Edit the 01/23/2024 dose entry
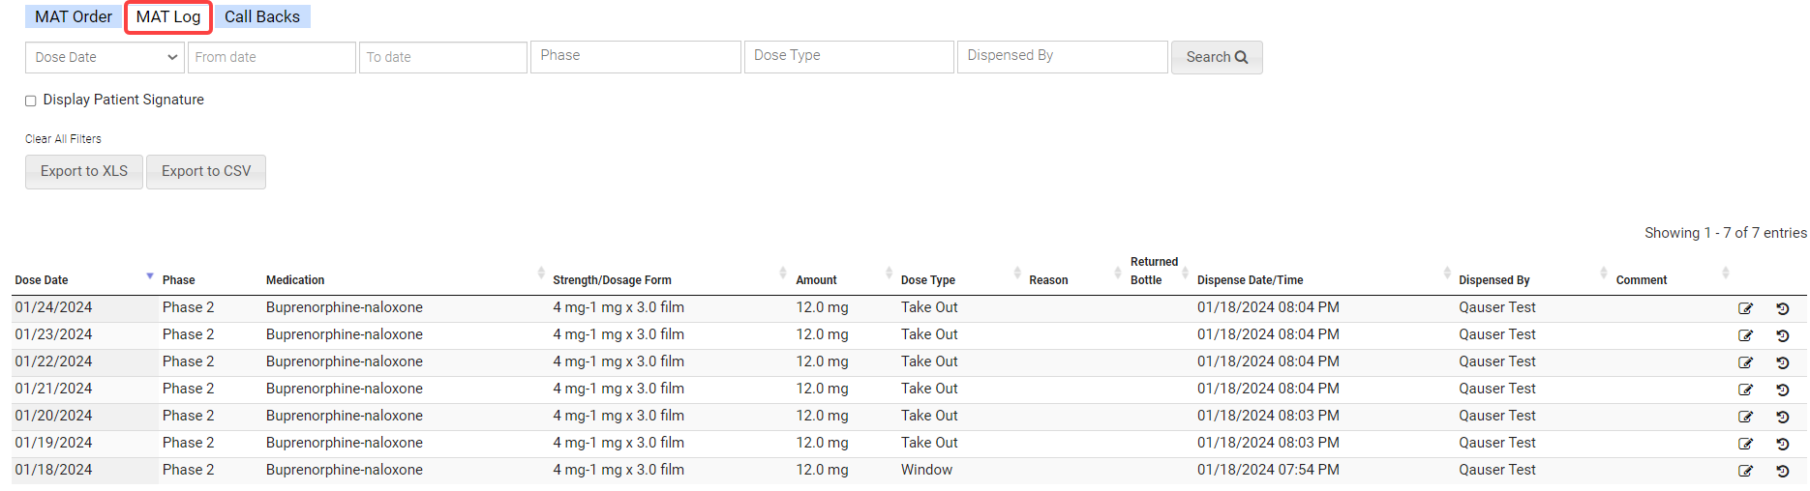The image size is (1810, 491). tap(1745, 336)
